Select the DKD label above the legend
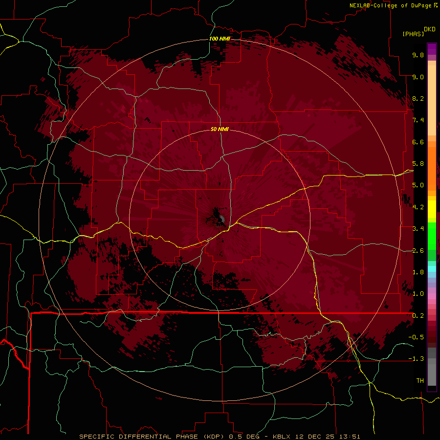The height and width of the screenshot is (440, 440). coord(430,29)
